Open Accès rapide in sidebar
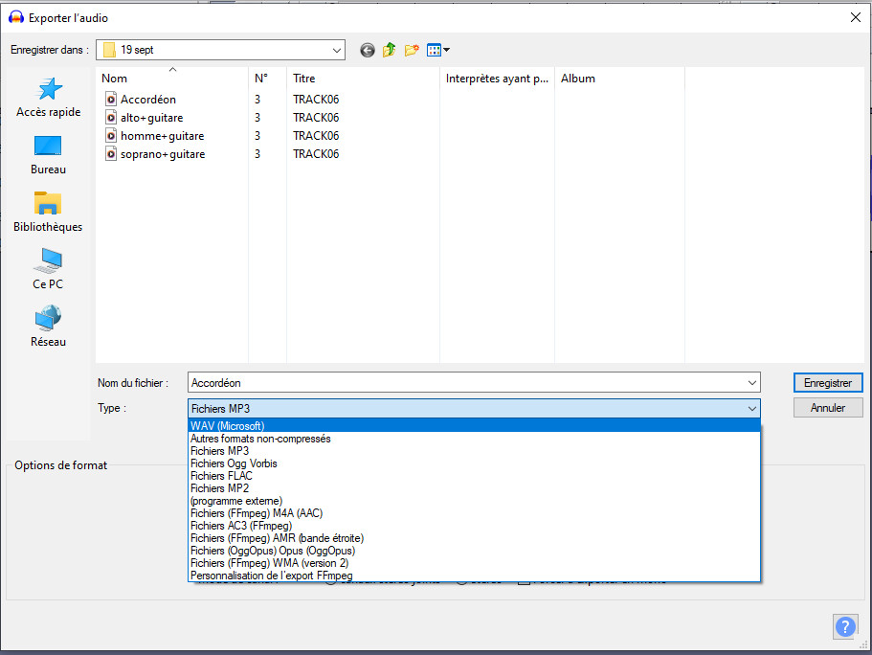The image size is (872, 655). click(49, 98)
